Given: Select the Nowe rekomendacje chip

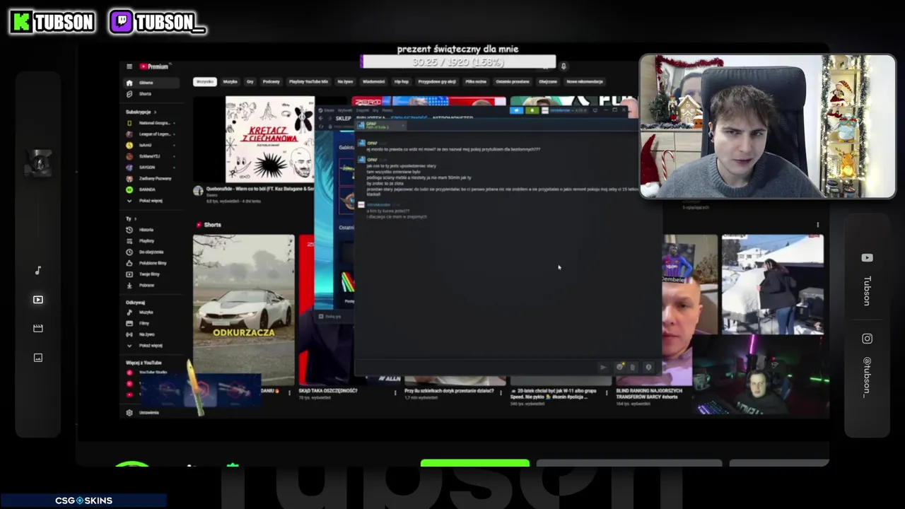Looking at the screenshot, I should [x=585, y=82].
